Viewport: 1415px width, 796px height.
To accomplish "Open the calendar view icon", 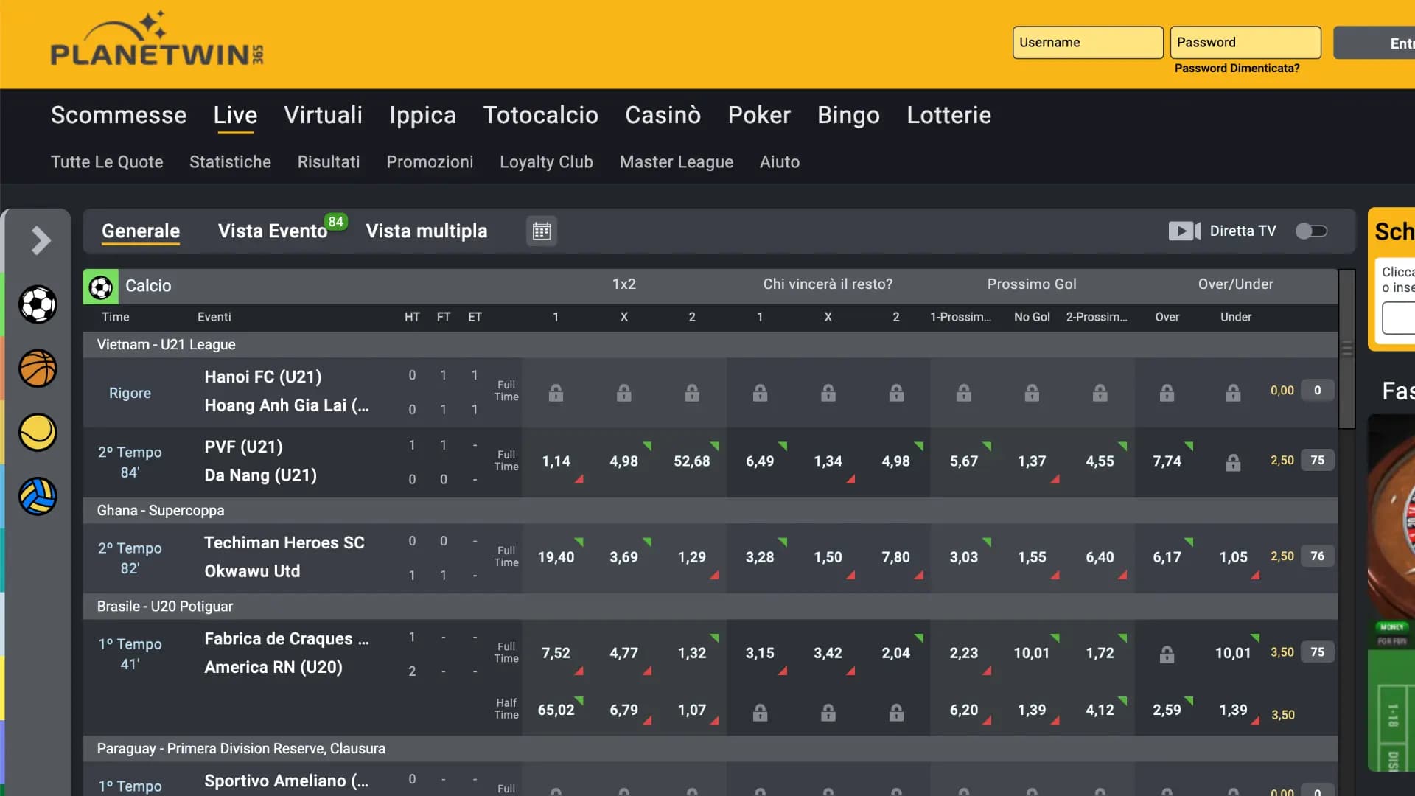I will (542, 231).
